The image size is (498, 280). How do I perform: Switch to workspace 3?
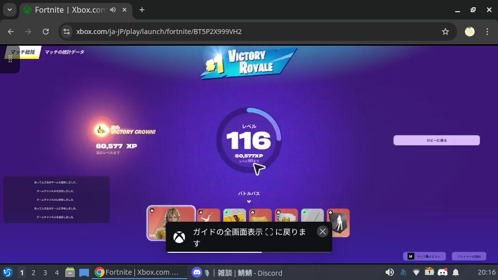pyautogui.click(x=45, y=272)
